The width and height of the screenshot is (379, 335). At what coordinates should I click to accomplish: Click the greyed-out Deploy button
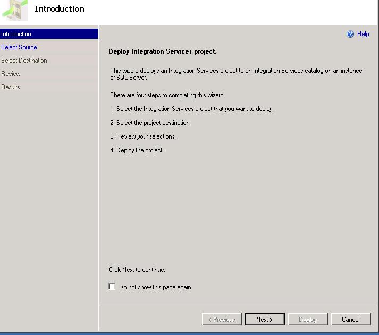pyautogui.click(x=308, y=319)
